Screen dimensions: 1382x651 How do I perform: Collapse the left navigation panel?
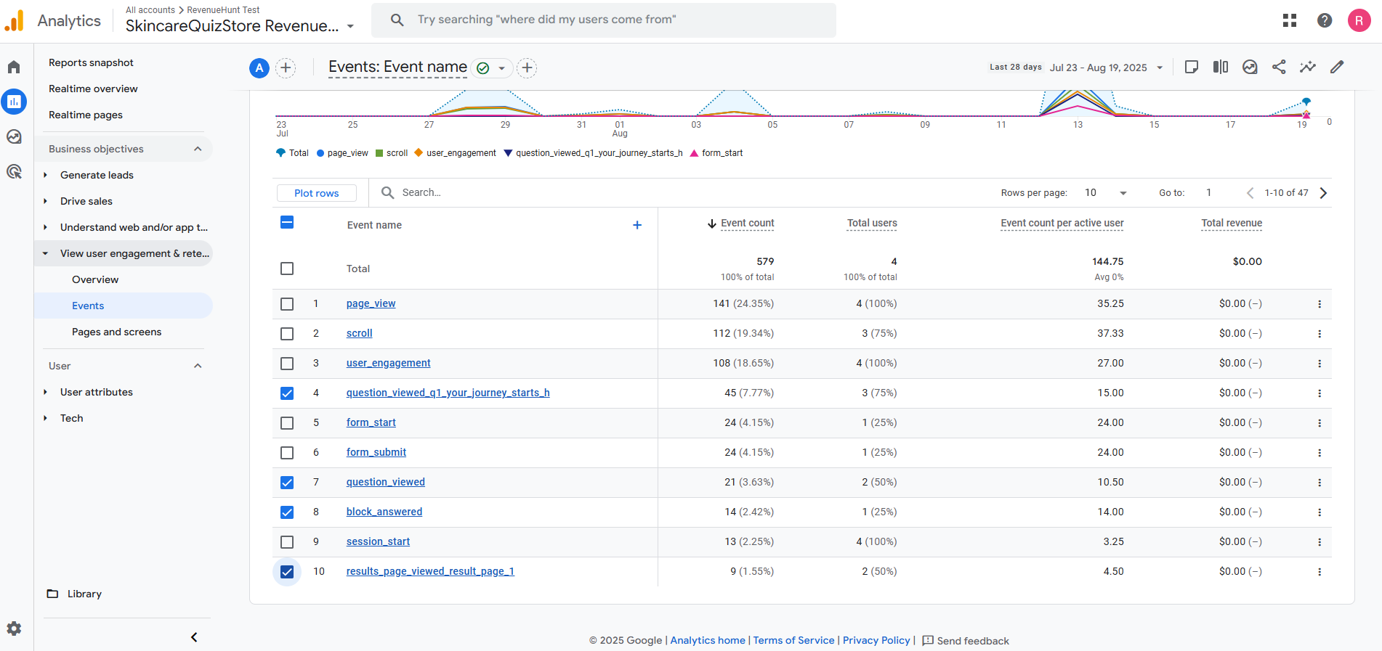(x=194, y=637)
